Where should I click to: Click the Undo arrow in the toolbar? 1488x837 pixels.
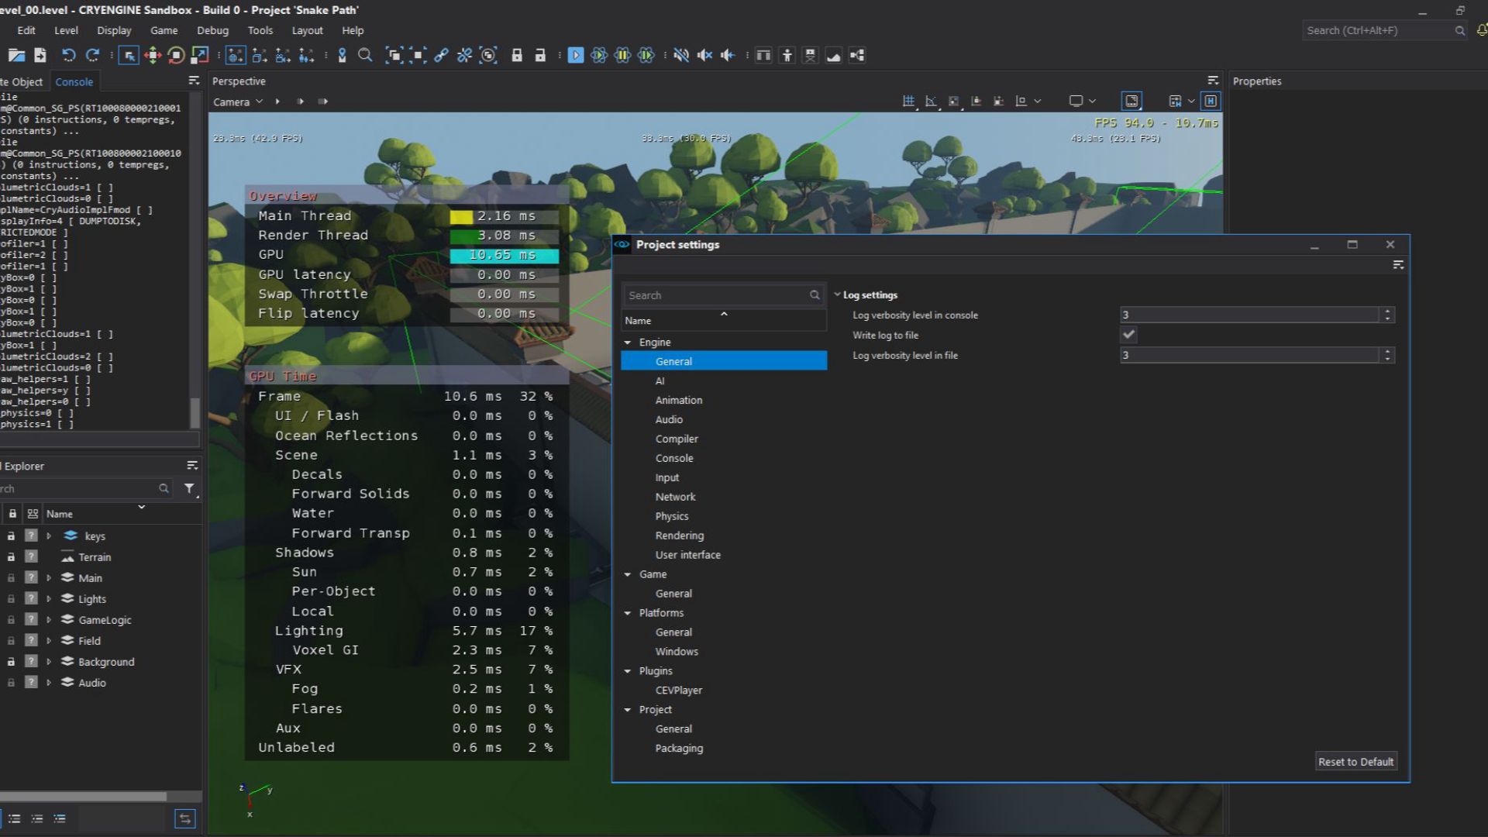(68, 55)
